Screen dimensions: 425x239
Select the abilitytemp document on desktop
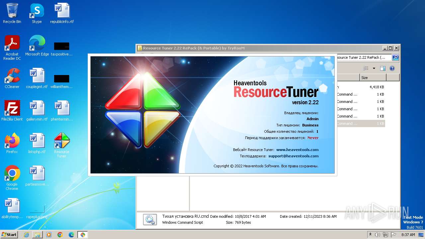pos(12,208)
